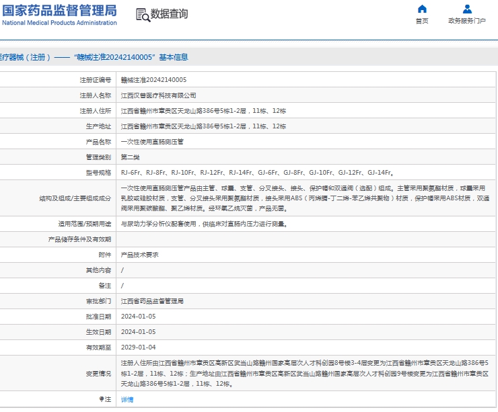The height and width of the screenshot is (412, 498).
Task: Click the 国家药品监督管理局 logo
Action: 59,15
